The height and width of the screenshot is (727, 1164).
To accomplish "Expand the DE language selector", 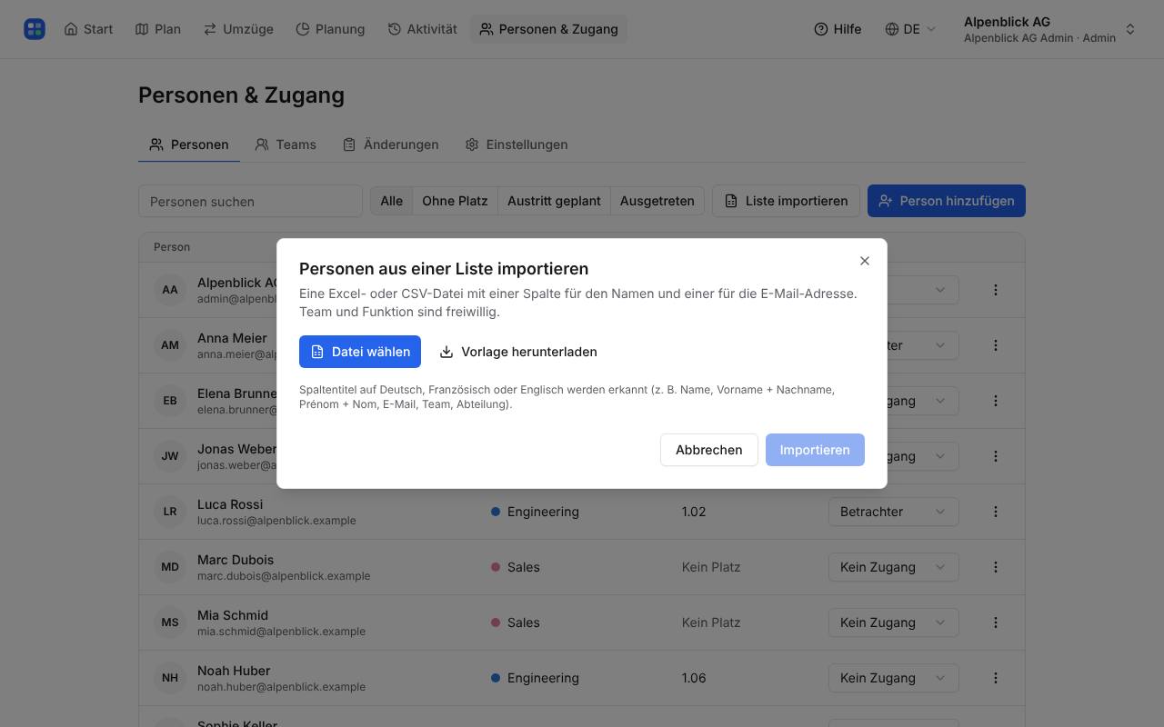I will click(910, 29).
